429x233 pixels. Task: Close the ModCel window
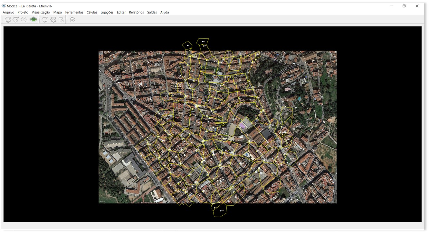pos(417,6)
